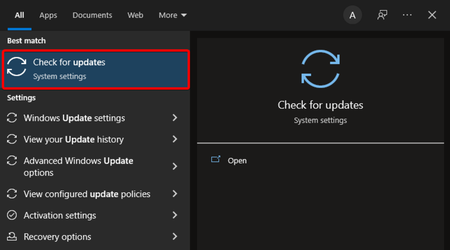Switch to the Documents tab
Viewport: 450px width, 250px height.
tap(92, 15)
